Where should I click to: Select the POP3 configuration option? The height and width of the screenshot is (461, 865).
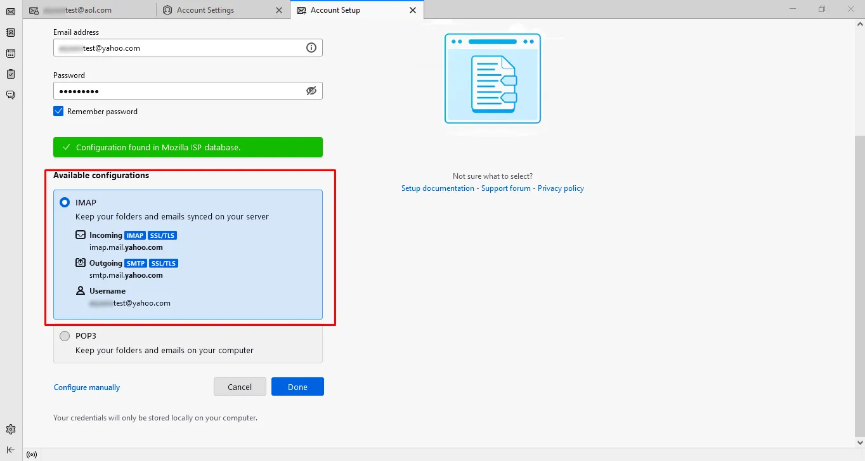pyautogui.click(x=65, y=336)
